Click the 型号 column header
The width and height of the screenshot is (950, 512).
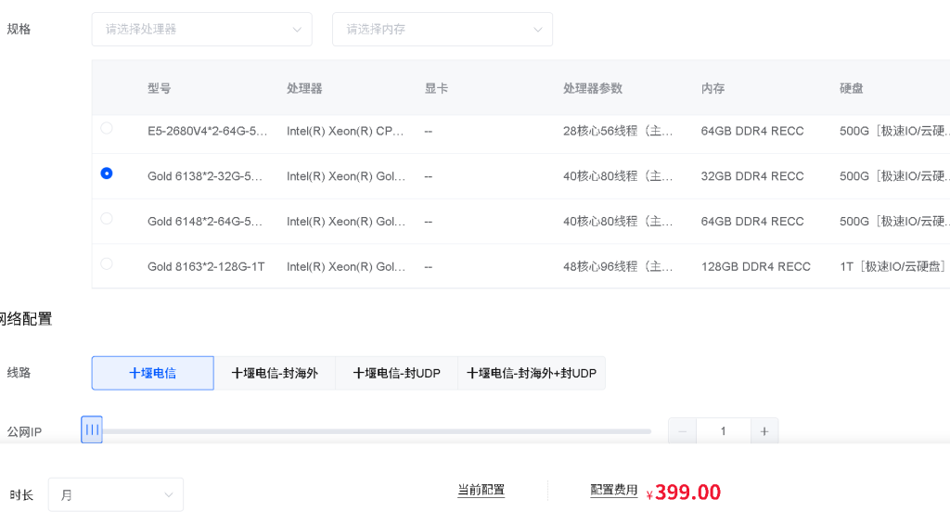[159, 89]
